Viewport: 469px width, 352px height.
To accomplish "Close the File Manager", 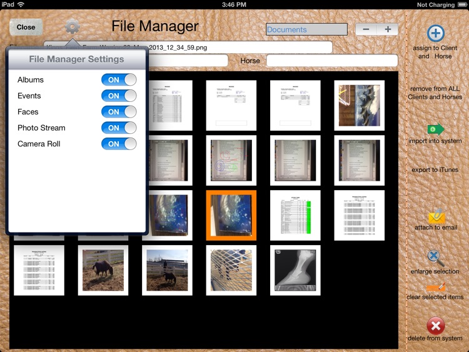I will [26, 28].
